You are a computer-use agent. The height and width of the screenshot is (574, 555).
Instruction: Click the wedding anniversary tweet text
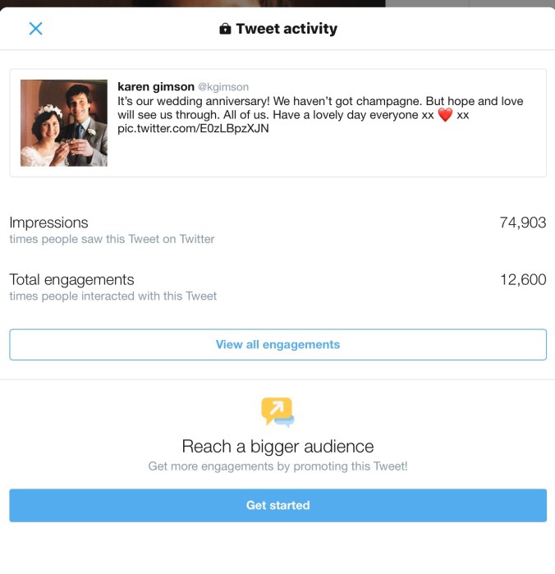[x=320, y=108]
